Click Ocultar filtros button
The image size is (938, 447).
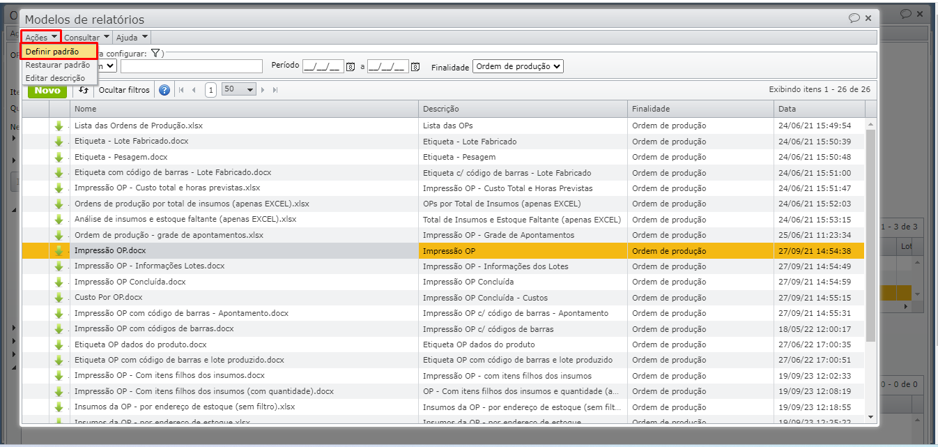pyautogui.click(x=124, y=90)
